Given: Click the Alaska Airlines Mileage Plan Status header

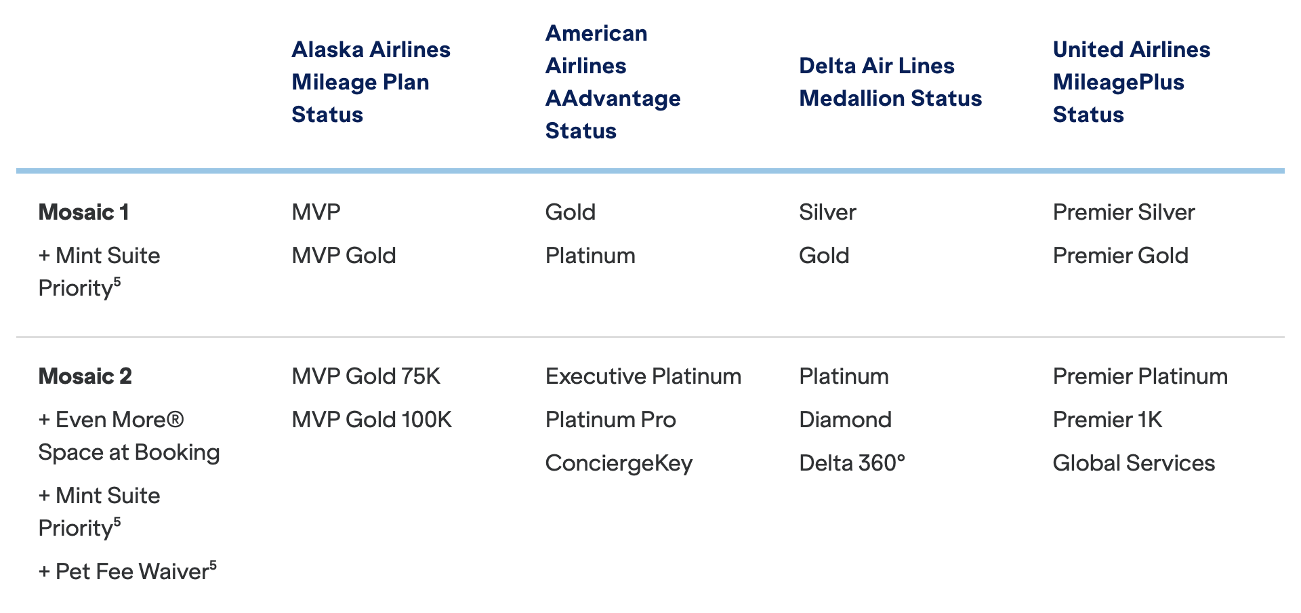Looking at the screenshot, I should (371, 82).
